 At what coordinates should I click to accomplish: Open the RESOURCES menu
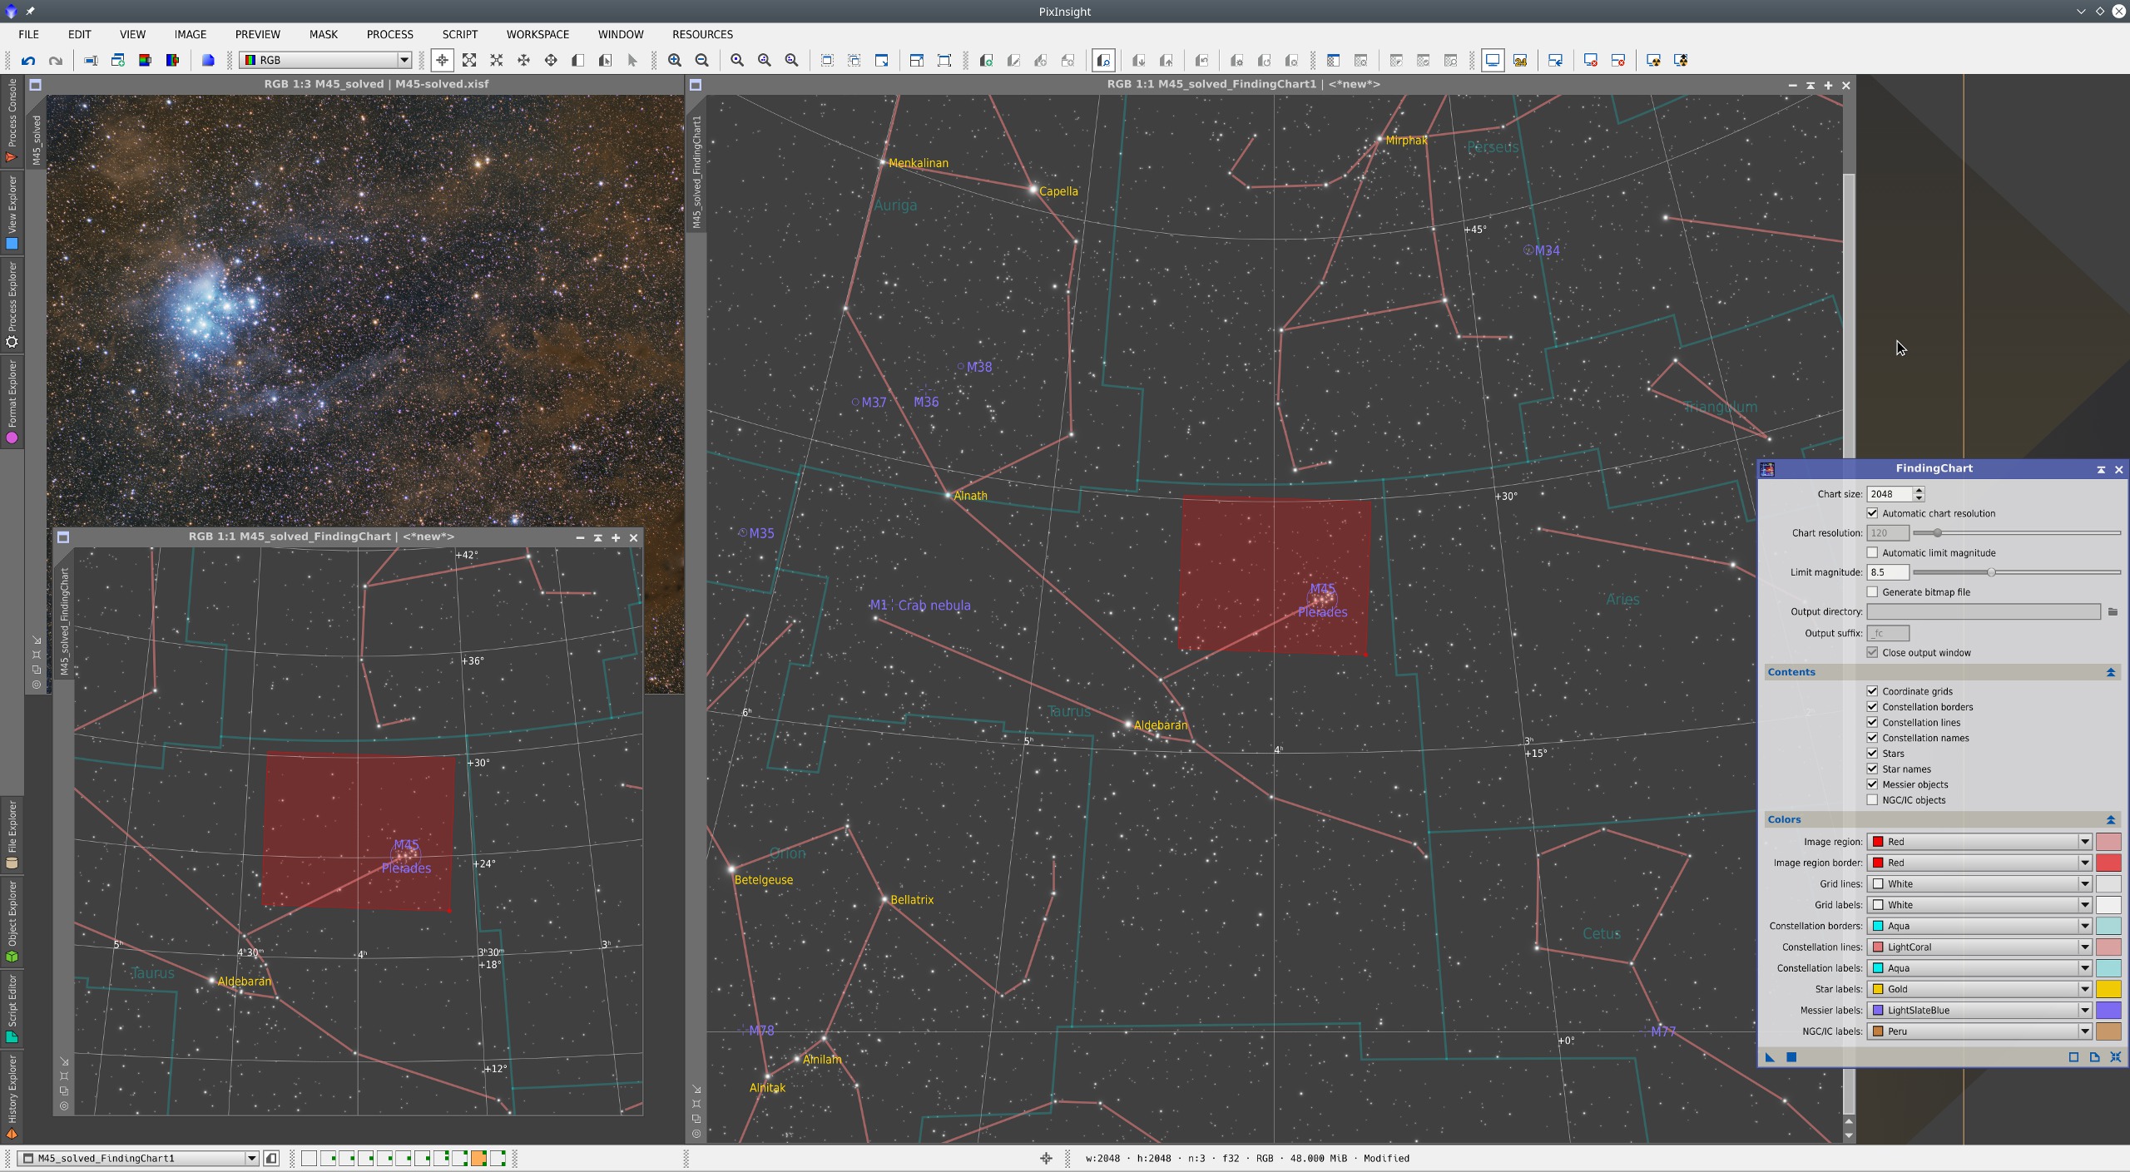tap(702, 34)
